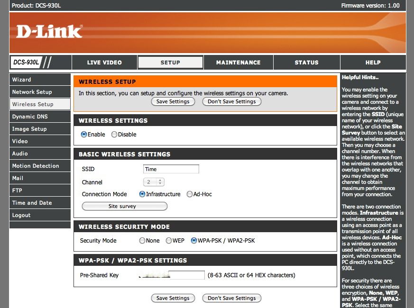Click top Don't Save Settings button
414x308 pixels.
coord(231,101)
